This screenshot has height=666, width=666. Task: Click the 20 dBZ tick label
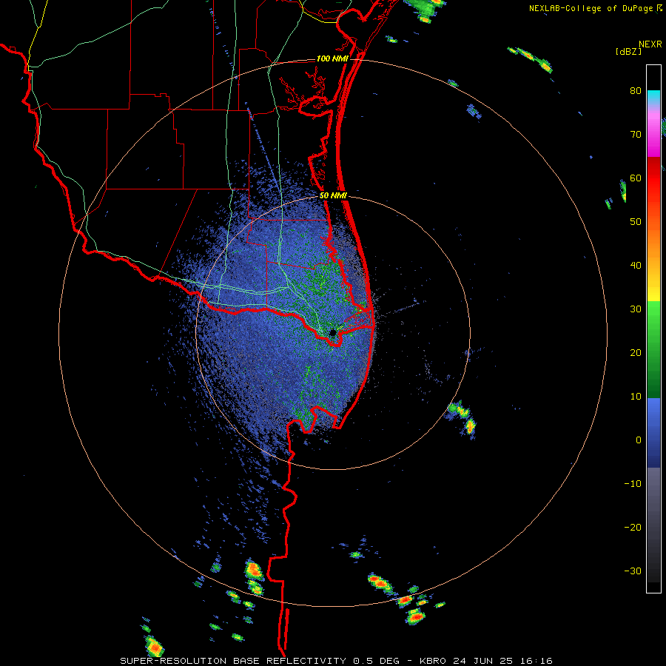636,353
